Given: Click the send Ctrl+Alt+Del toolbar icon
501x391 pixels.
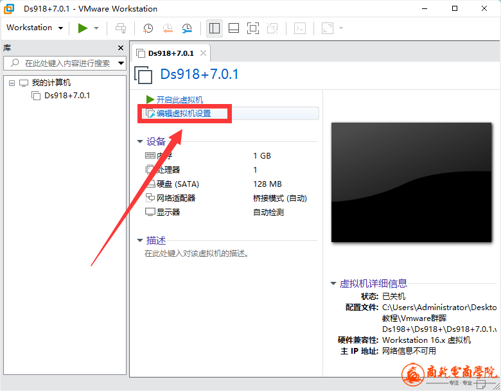Looking at the screenshot, I should [121, 28].
